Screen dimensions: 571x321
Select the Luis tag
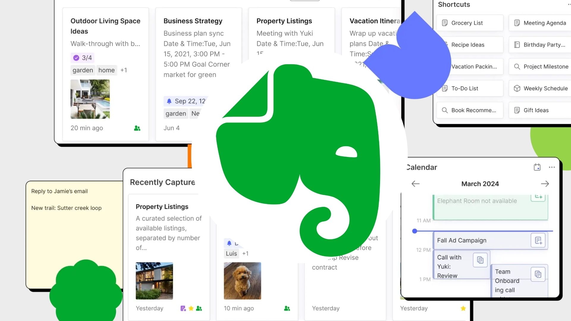tap(231, 254)
